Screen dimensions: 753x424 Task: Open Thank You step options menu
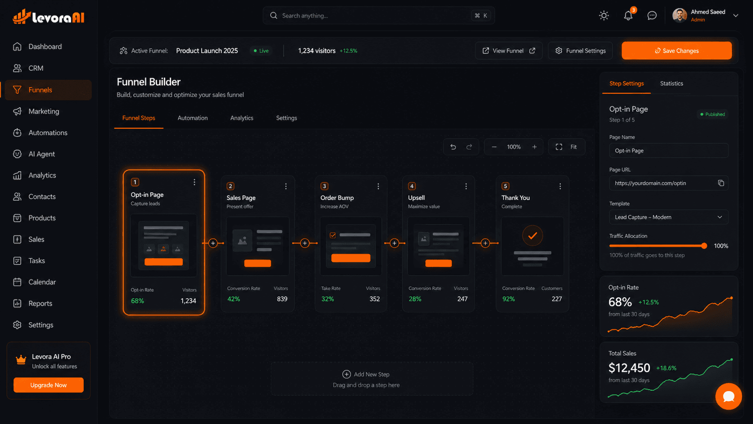560,186
